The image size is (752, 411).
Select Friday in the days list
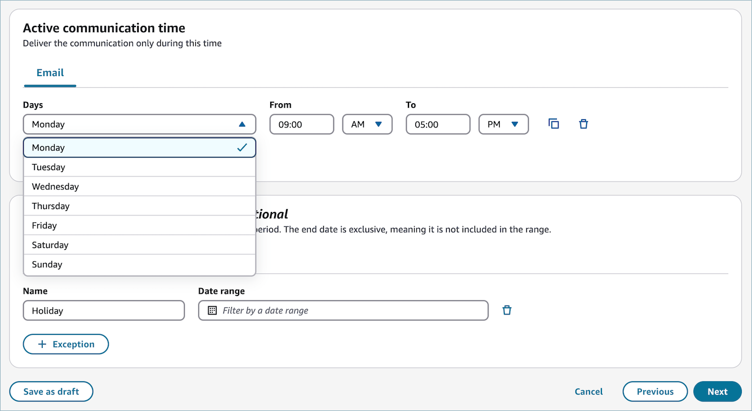tap(139, 226)
